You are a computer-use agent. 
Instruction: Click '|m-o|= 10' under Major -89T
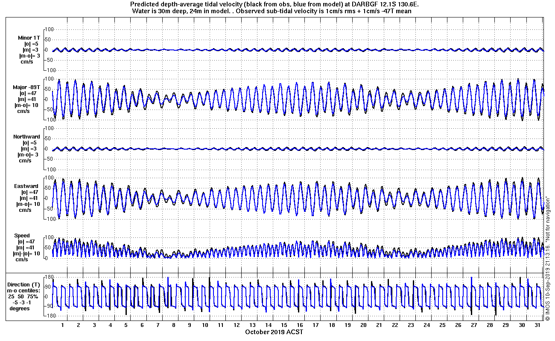pos(26,105)
